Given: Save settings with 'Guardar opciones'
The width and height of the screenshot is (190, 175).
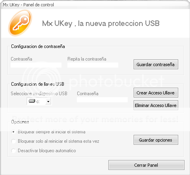Looking at the screenshot, I should 156,140.
